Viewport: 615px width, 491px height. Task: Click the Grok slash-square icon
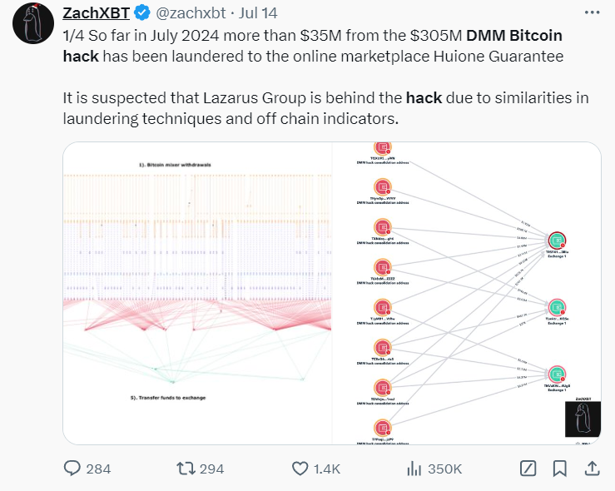click(x=528, y=469)
